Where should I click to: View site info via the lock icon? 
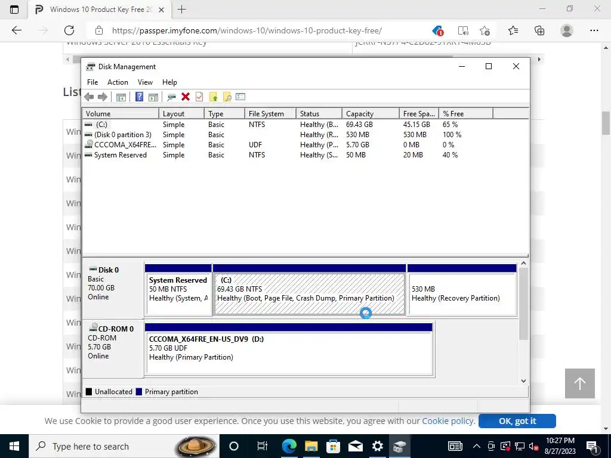click(x=99, y=30)
